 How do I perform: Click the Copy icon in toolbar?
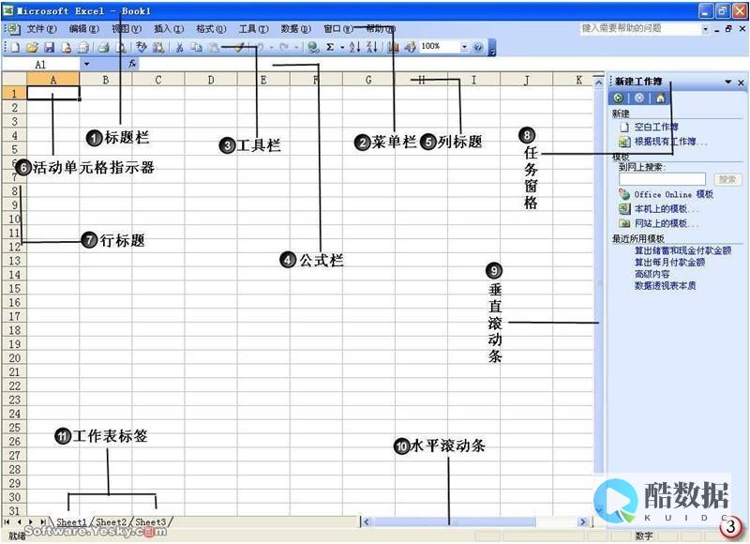tap(196, 47)
